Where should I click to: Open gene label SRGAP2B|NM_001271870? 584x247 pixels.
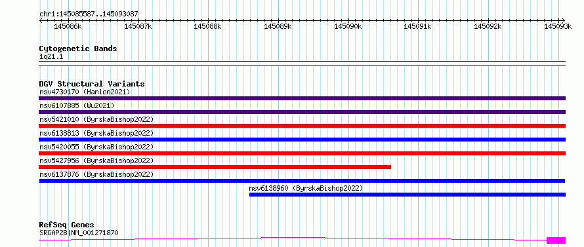79,233
